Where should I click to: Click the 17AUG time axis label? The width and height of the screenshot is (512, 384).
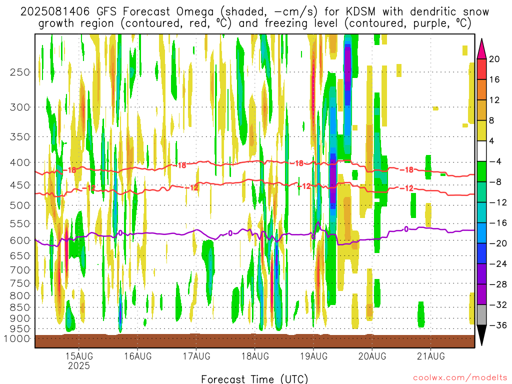click(x=196, y=356)
